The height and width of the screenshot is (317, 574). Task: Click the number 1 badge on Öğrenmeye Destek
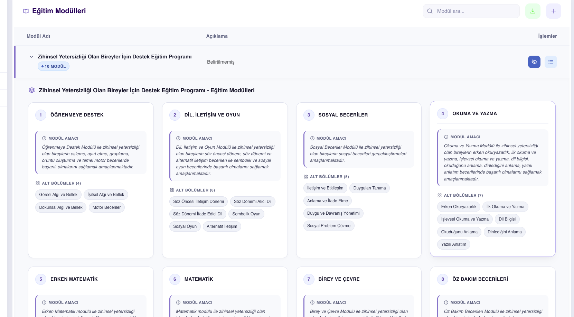pyautogui.click(x=41, y=115)
